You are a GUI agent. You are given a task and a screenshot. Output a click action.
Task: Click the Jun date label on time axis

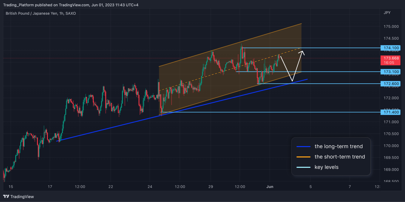point(270,186)
